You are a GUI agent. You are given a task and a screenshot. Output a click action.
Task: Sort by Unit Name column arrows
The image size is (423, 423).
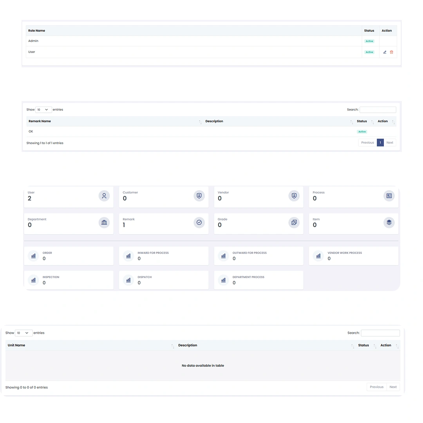click(x=173, y=346)
